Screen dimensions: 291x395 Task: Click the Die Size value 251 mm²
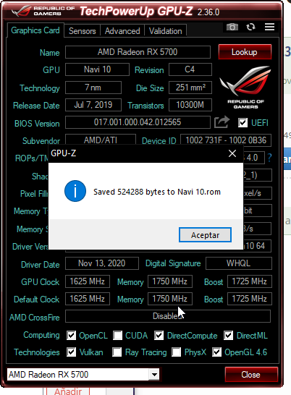pyautogui.click(x=190, y=88)
